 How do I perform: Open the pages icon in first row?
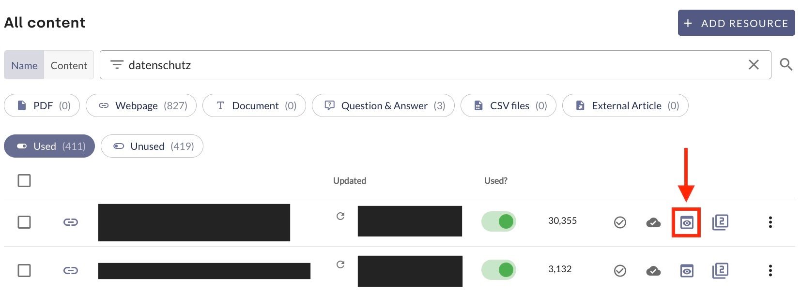720,222
